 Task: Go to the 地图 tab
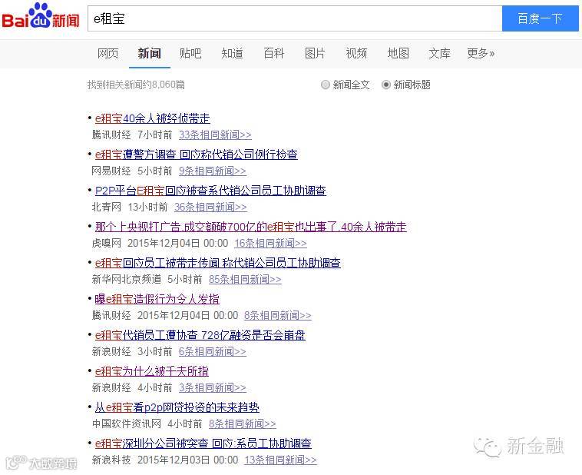[x=398, y=54]
